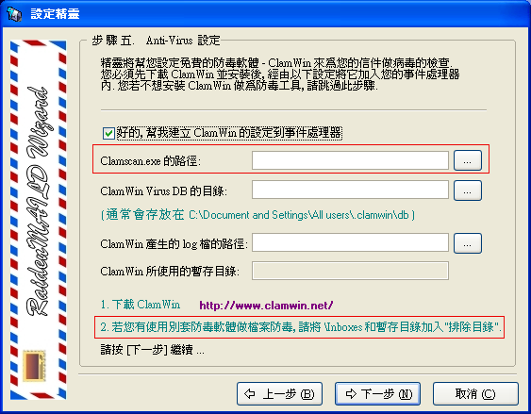Viewport: 531px width, 414px height.
Task: Click the 下載 ClamWin label text
Action: tap(146, 305)
